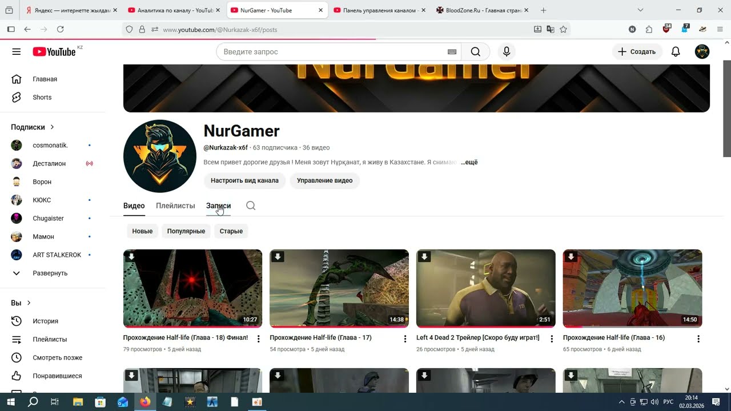Show site security lock details
This screenshot has width=731, height=411.
142,29
